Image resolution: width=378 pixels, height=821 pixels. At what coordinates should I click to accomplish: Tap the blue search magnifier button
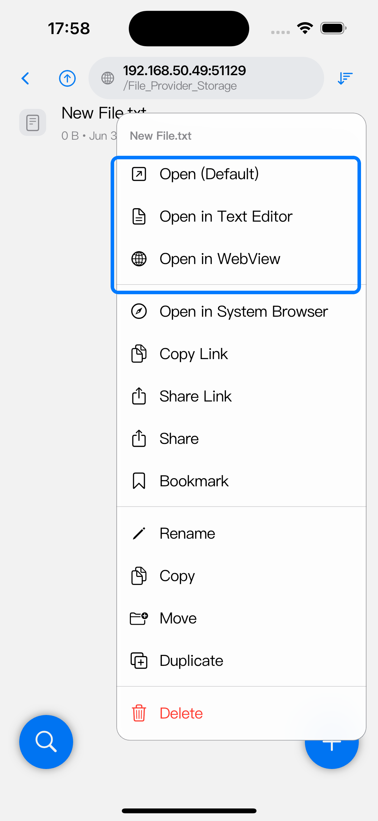[46, 742]
